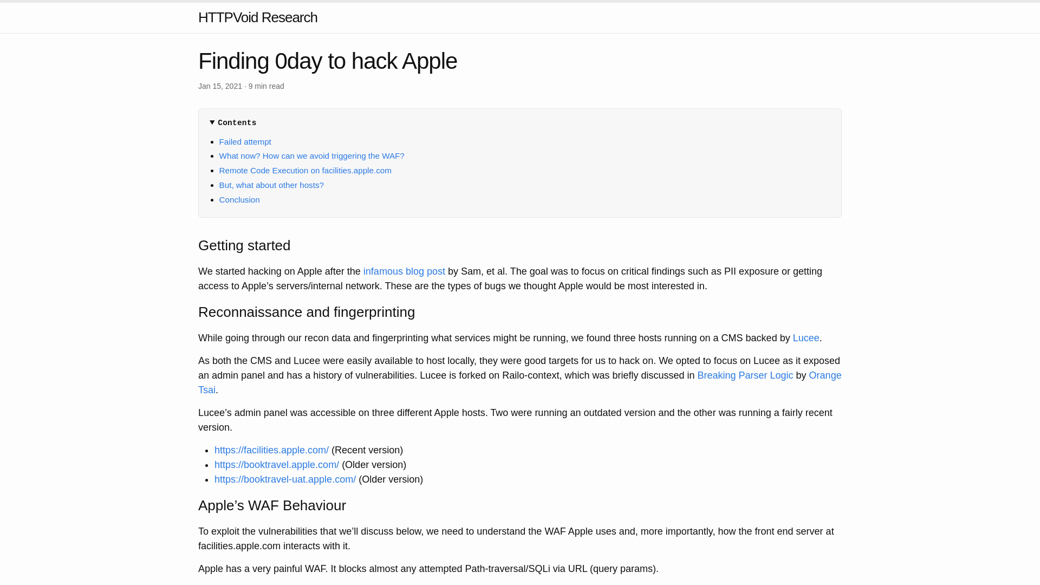Open https://booktravel.apple.com/ link
Viewport: 1040px width, 585px height.
pyautogui.click(x=277, y=465)
